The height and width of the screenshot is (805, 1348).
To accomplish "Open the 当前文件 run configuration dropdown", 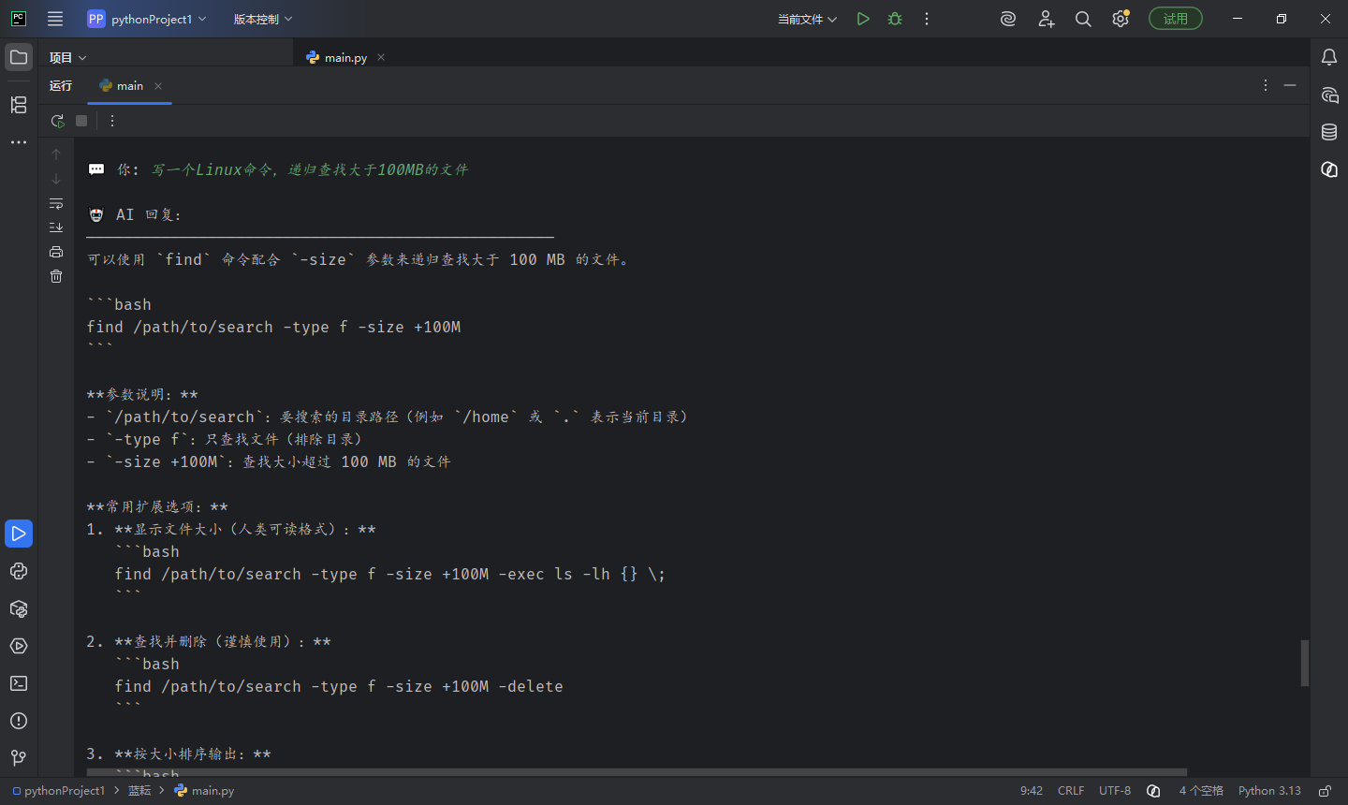I will (807, 19).
